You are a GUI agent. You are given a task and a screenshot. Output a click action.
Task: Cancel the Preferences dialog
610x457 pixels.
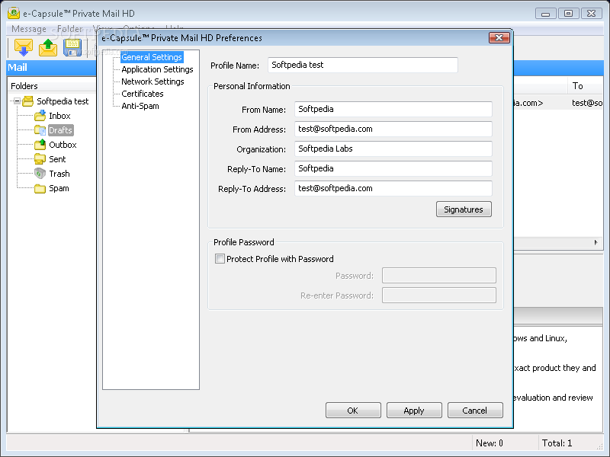tap(475, 411)
